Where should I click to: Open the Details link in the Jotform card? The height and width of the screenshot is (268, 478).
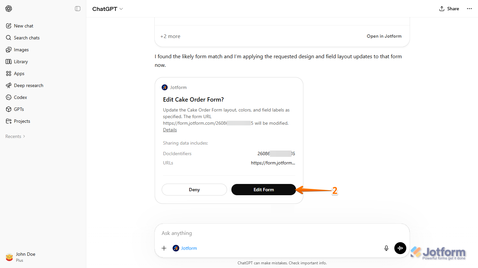[x=170, y=129]
